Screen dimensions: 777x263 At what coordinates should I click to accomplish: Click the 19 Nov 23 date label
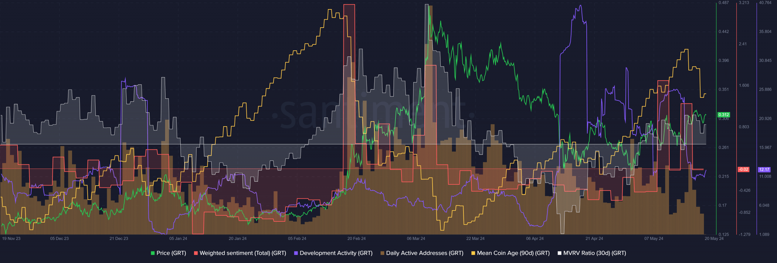(x=11, y=238)
